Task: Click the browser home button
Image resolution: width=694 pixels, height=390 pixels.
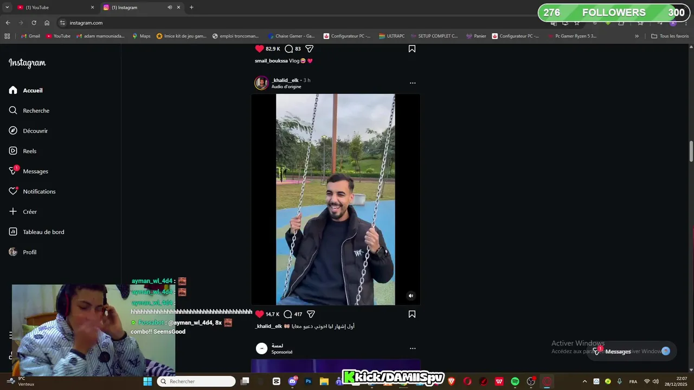Action: click(x=47, y=23)
